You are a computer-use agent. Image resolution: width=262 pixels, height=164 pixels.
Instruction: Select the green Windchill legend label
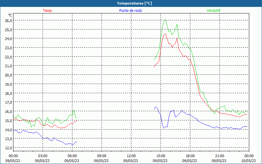214,10
